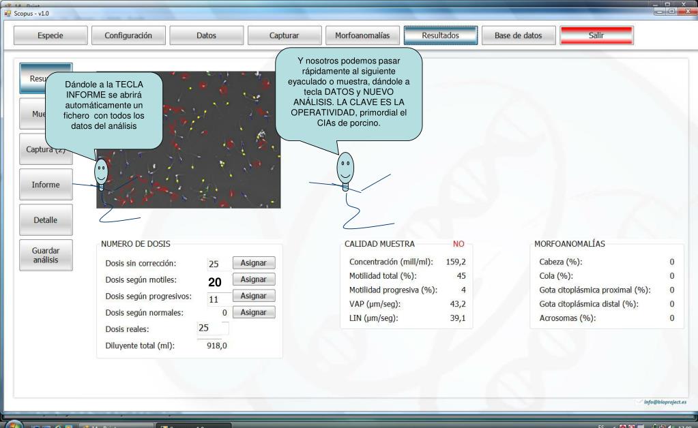Image resolution: width=698 pixels, height=428 pixels.
Task: Click the Motilidad progresiva value 4
Action: click(463, 290)
